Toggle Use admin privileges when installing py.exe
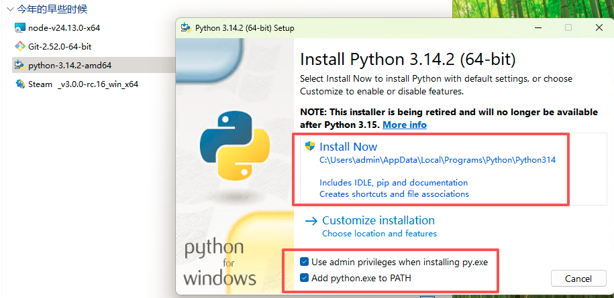The height and width of the screenshot is (298, 614). click(x=304, y=262)
